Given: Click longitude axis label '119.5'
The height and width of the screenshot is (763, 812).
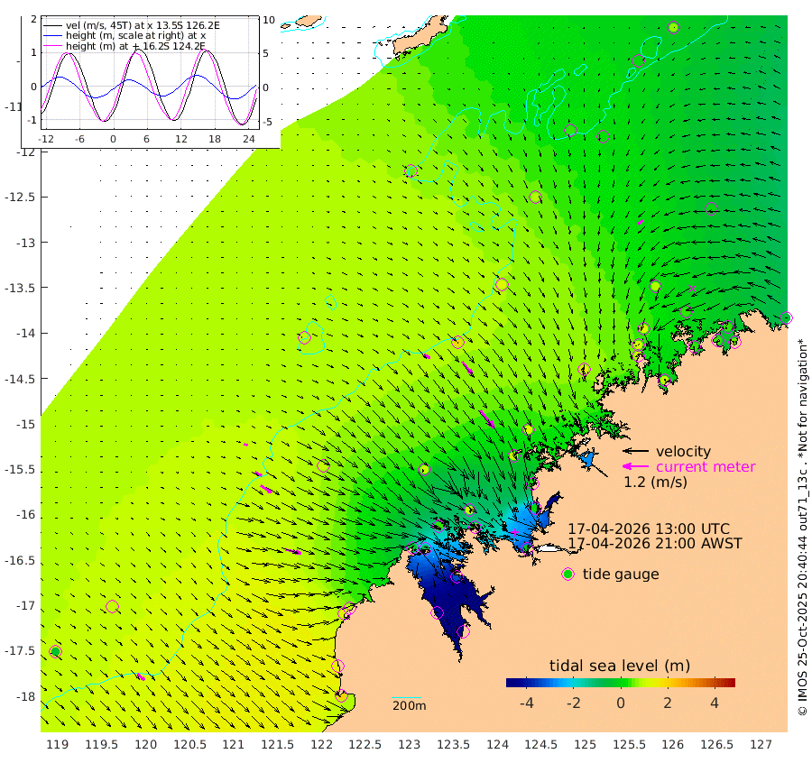Looking at the screenshot, I should 101,745.
